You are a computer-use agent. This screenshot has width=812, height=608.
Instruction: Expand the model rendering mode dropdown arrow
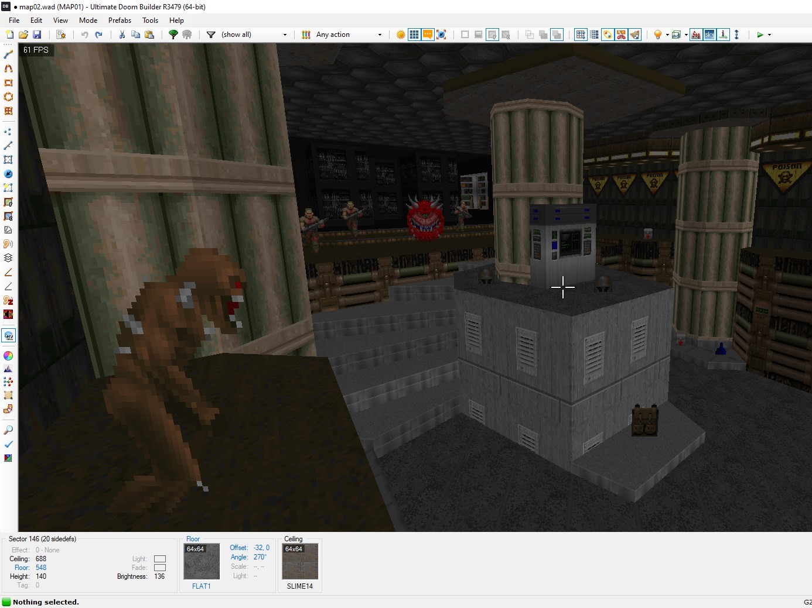coord(686,35)
